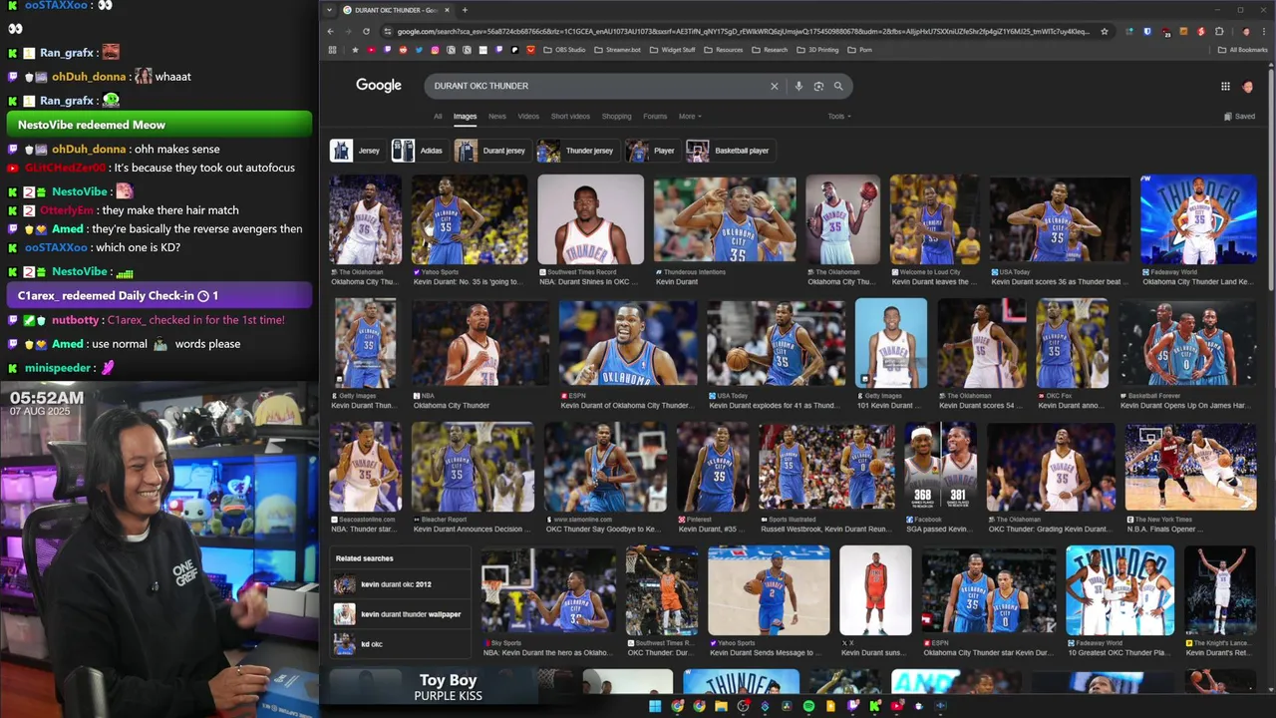Open the first Chrome icon in the taskbar
The image size is (1276, 718).
[677, 706]
